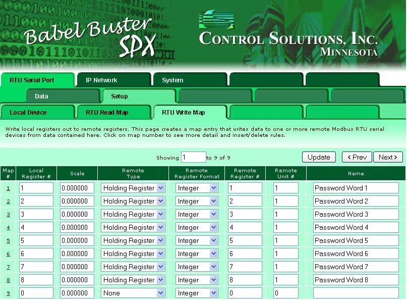Open Register Format dropdown for map 2
This screenshot has width=407, height=301.
pyautogui.click(x=197, y=201)
